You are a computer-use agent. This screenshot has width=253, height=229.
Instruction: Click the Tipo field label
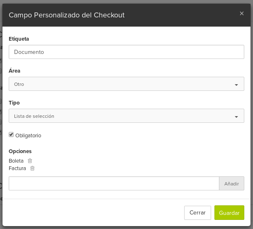[14, 102]
